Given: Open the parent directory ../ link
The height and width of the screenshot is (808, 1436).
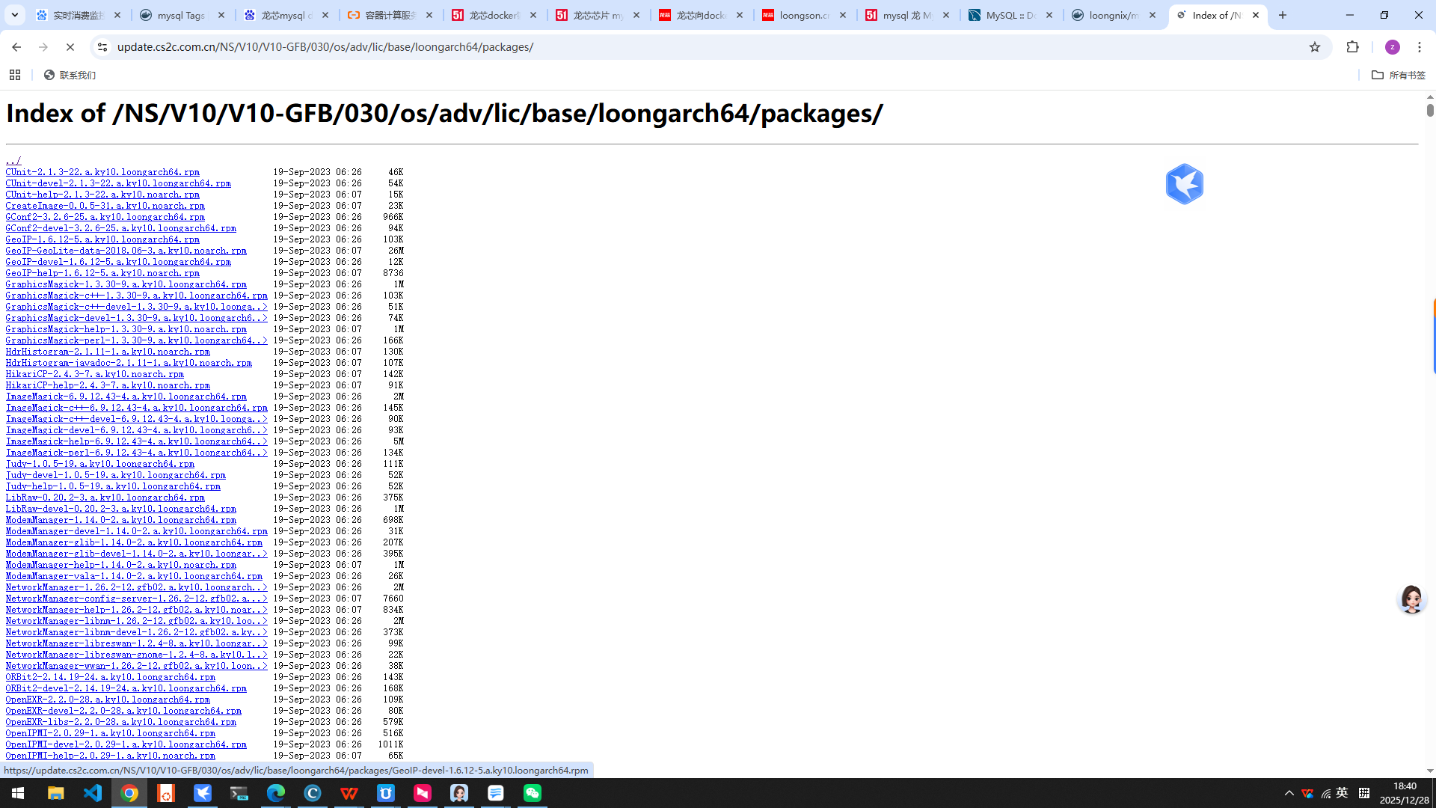Looking at the screenshot, I should pyautogui.click(x=13, y=161).
